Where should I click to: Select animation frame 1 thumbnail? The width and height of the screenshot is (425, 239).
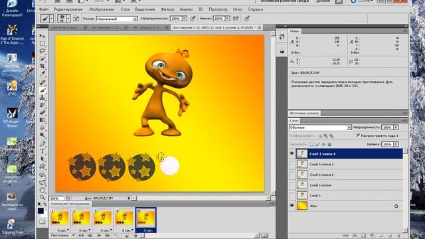click(x=60, y=218)
